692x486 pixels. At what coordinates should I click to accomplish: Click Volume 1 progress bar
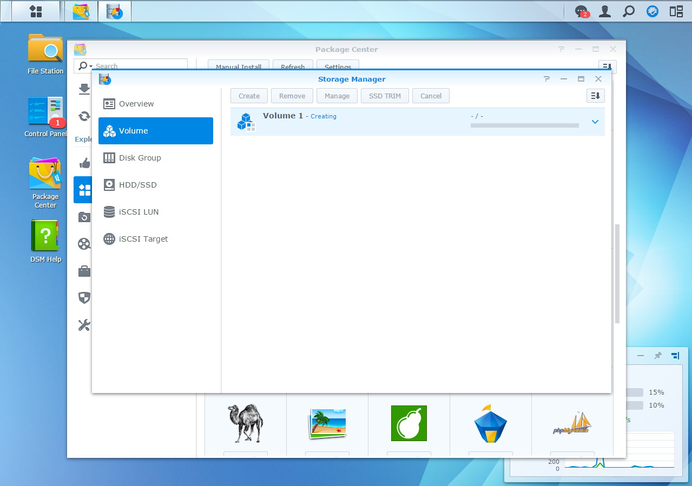tap(524, 125)
